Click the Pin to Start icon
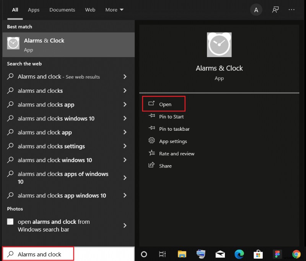Image resolution: width=306 pixels, height=261 pixels. point(153,117)
